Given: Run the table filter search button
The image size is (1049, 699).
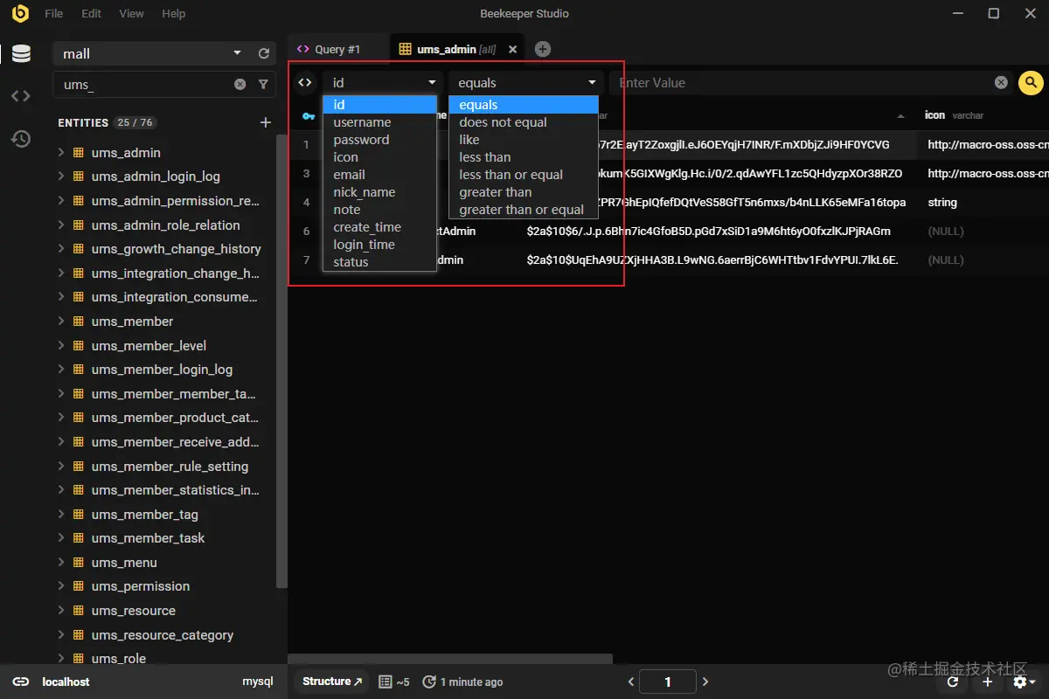Looking at the screenshot, I should pyautogui.click(x=1031, y=83).
